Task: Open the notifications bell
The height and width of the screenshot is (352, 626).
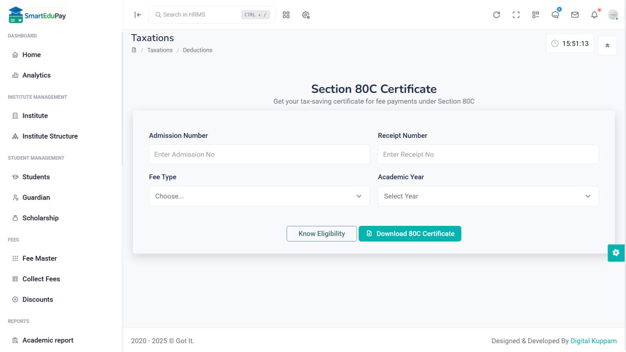Action: [594, 15]
